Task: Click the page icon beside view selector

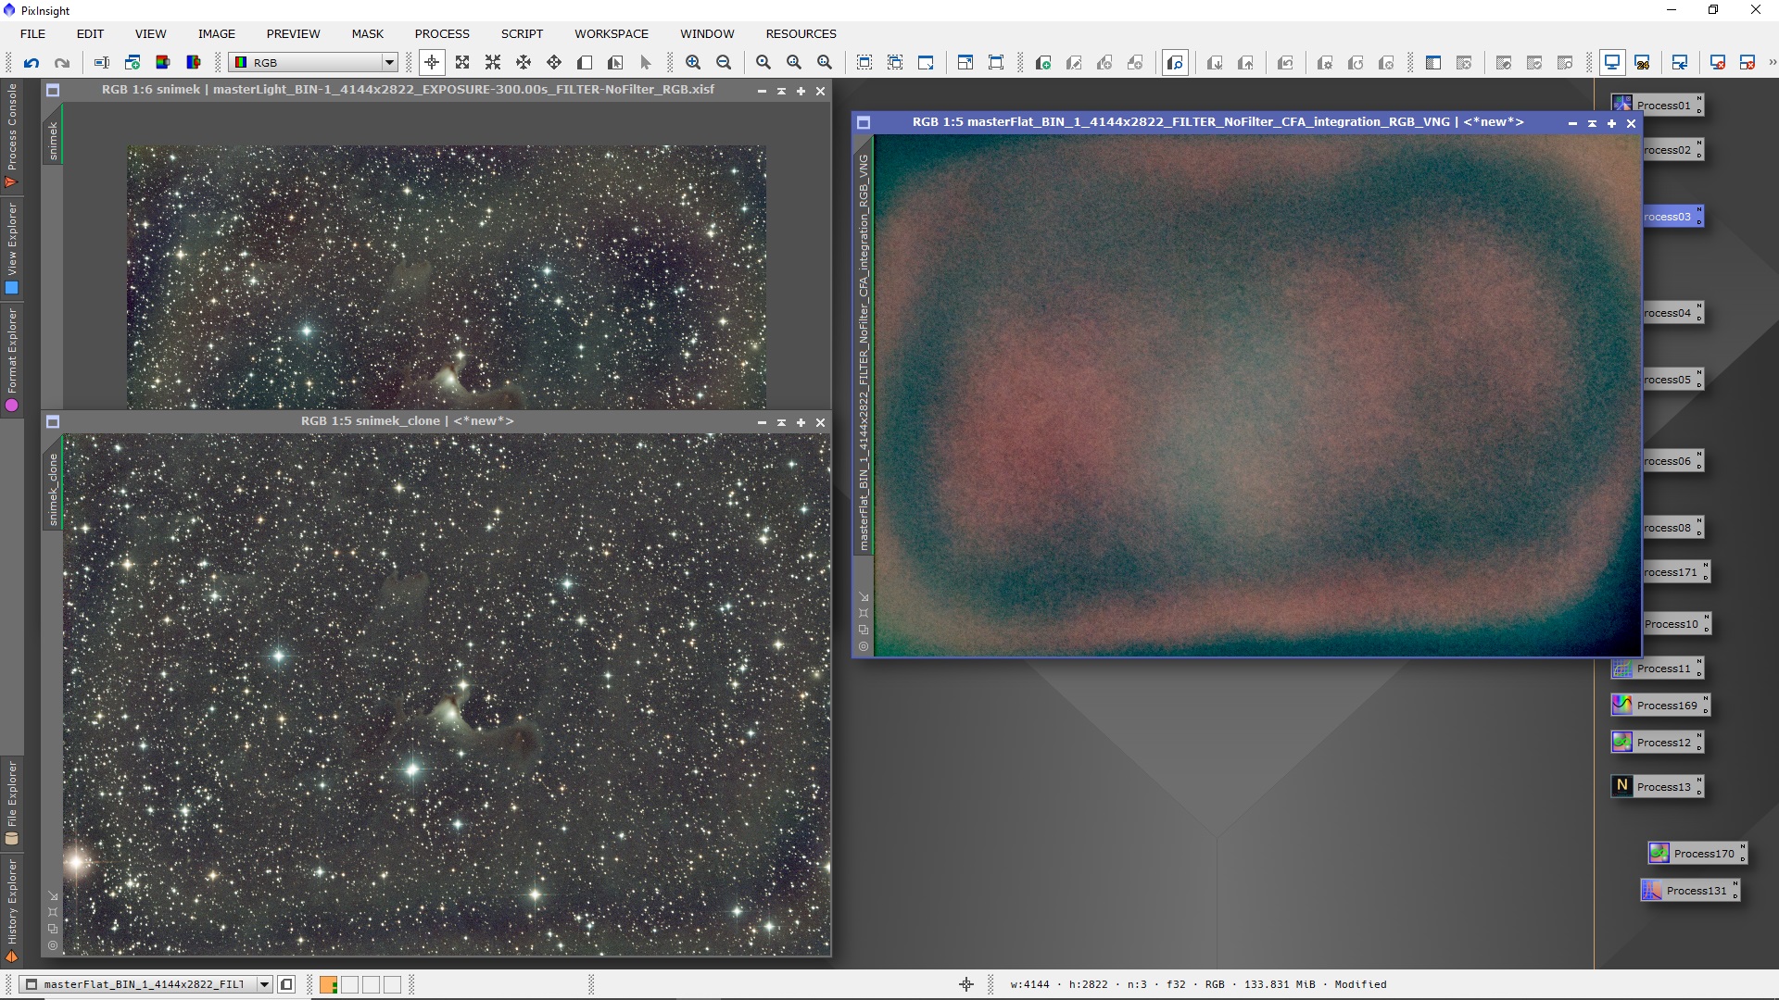Action: coord(287,984)
